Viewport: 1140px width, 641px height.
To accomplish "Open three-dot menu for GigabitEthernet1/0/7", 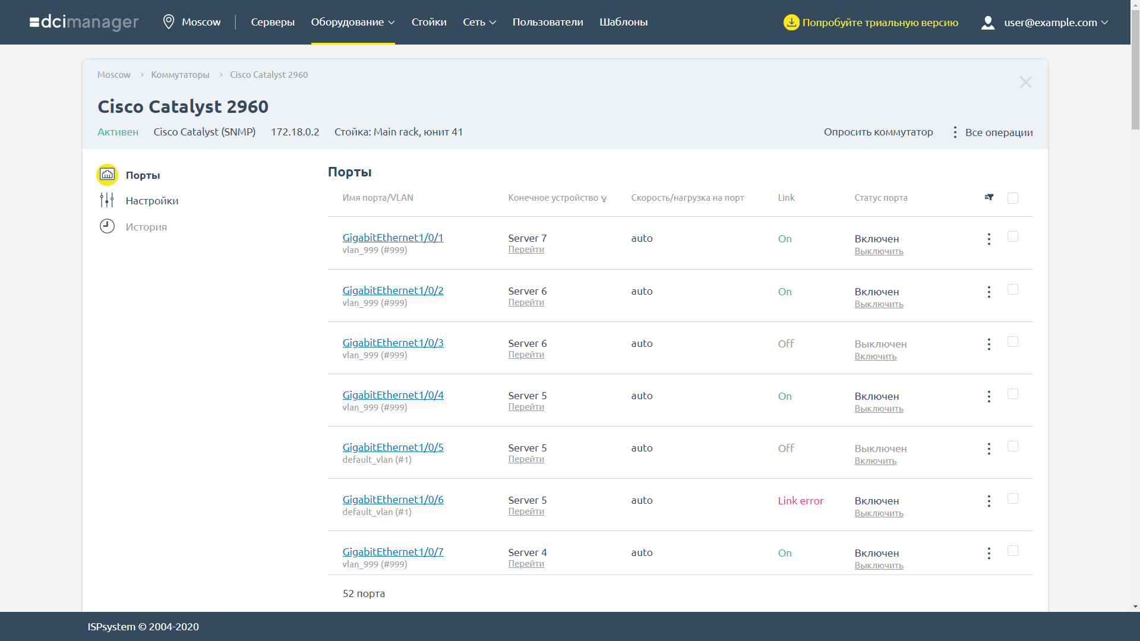I will pos(989,553).
